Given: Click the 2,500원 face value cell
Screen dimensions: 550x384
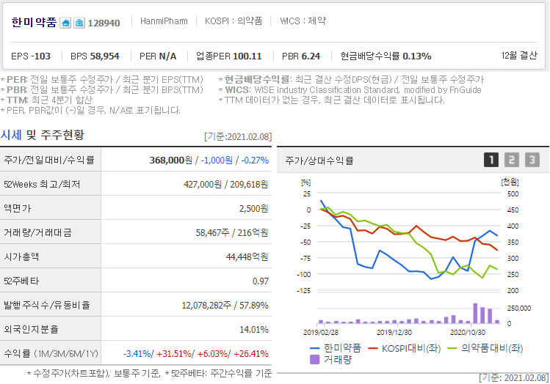Looking at the screenshot, I should (253, 209).
